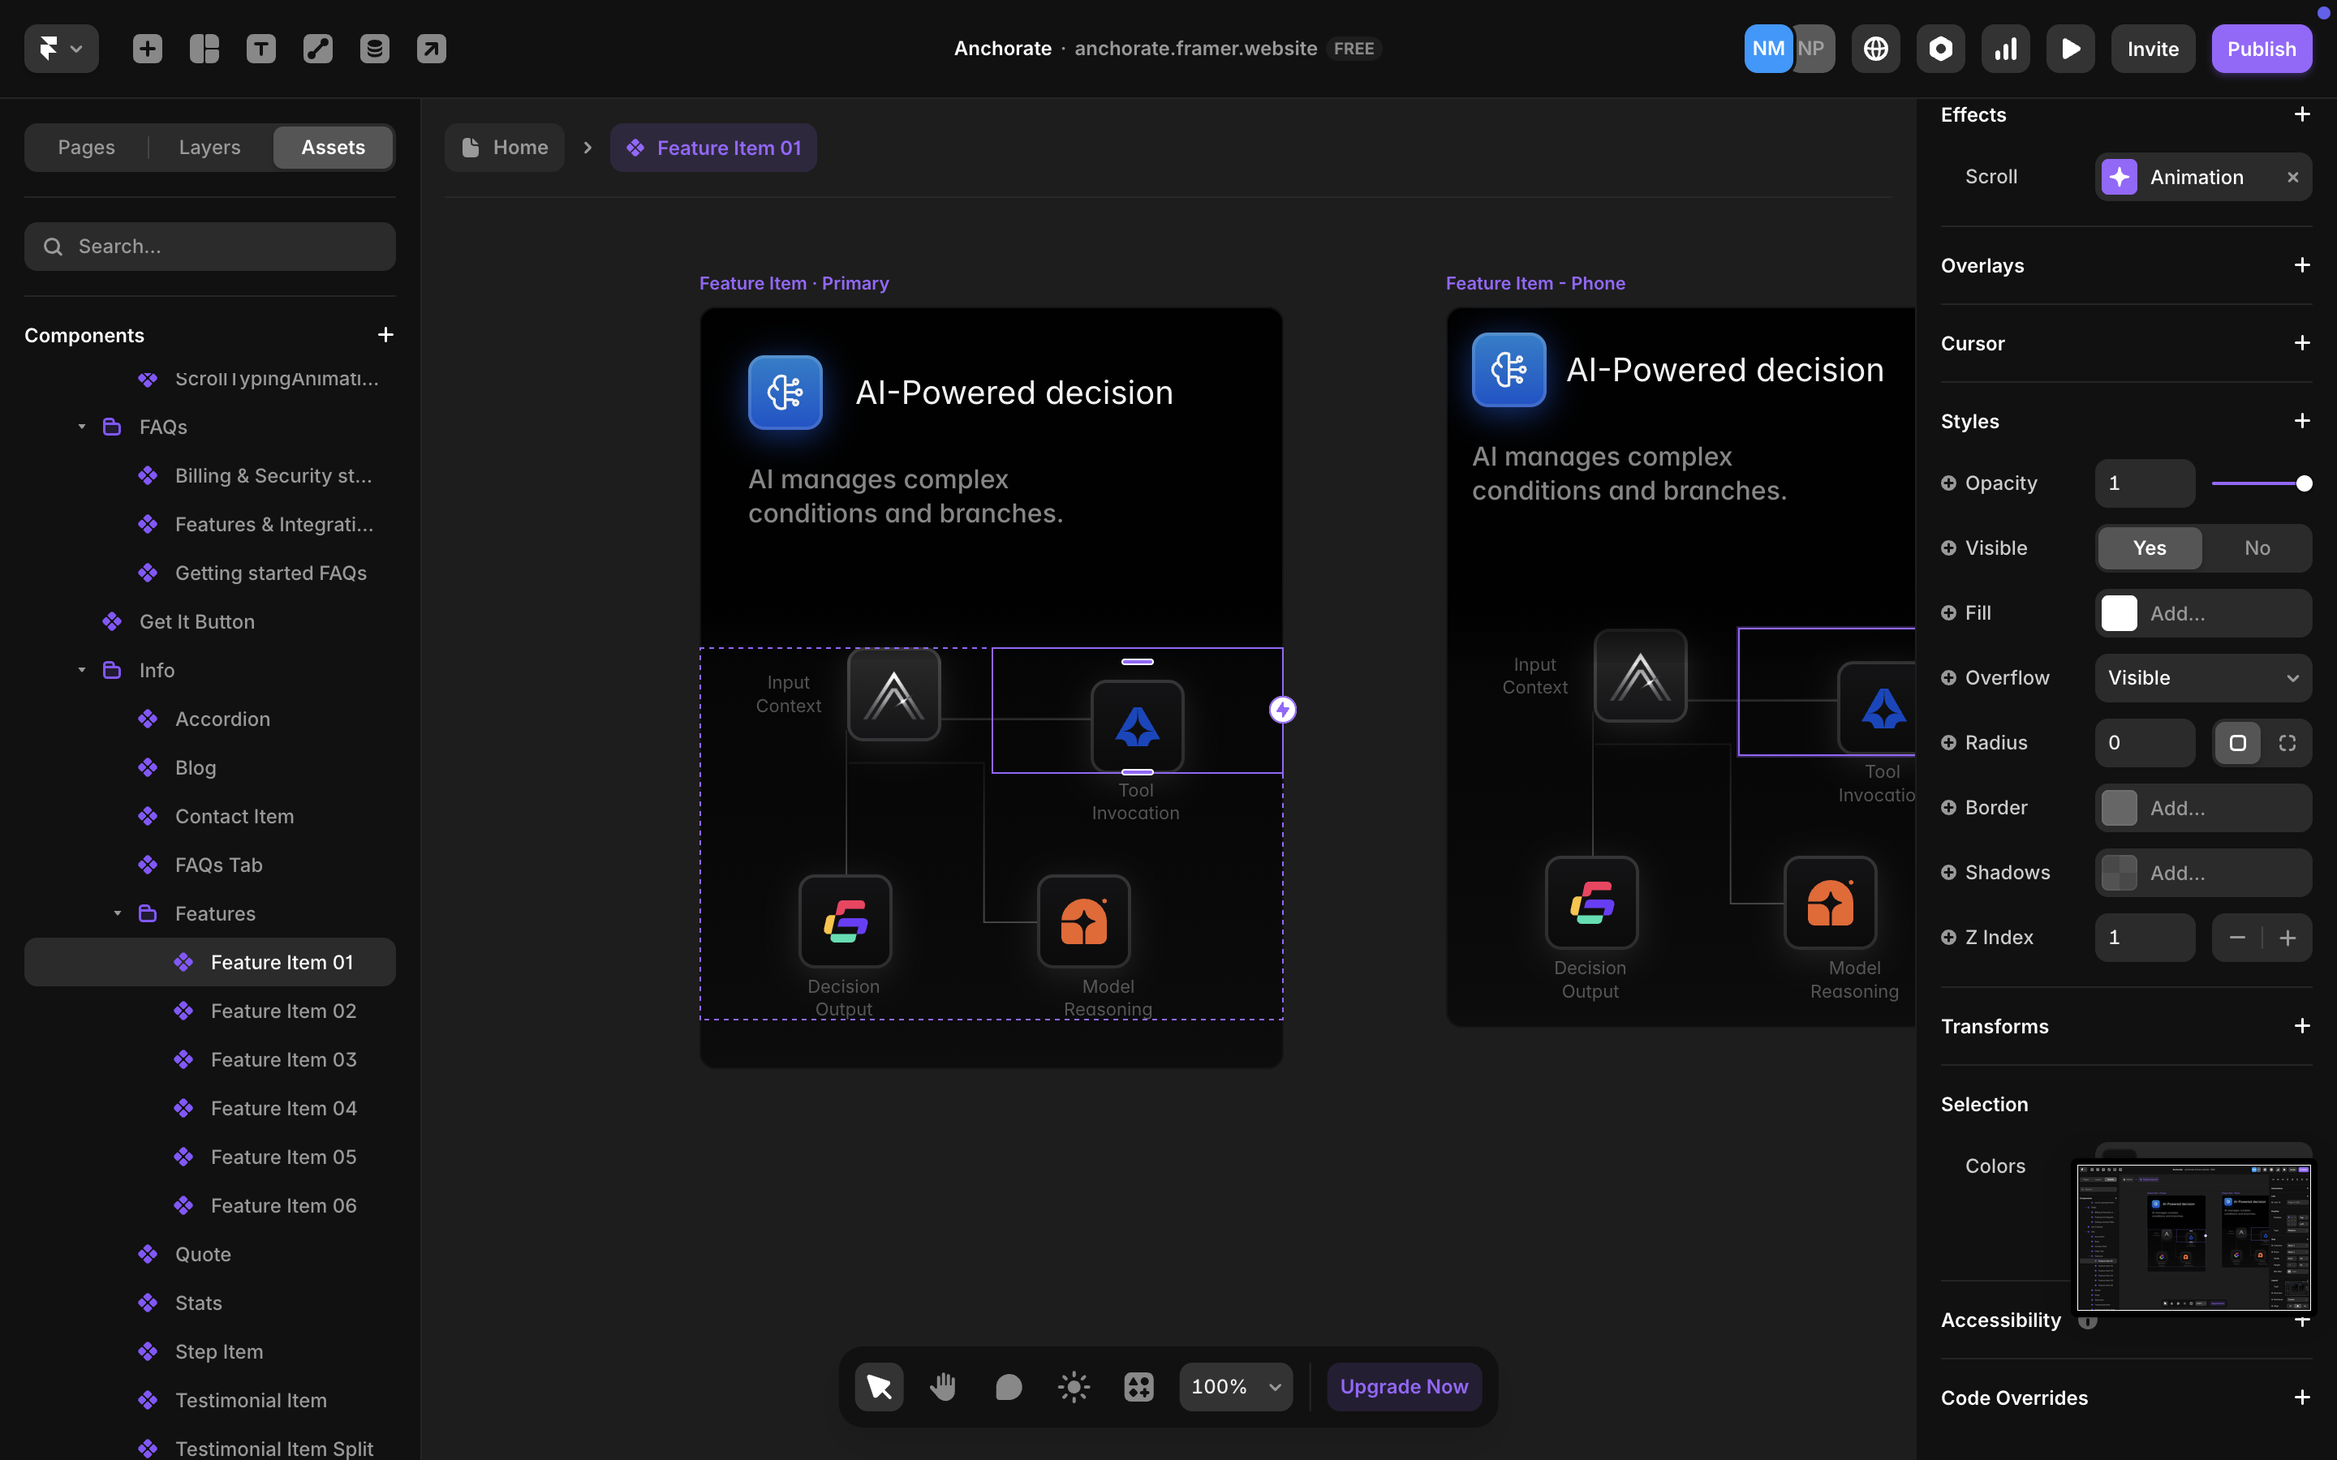Select the per-corner radius toggle
Image resolution: width=2337 pixels, height=1460 pixels.
2287,742
